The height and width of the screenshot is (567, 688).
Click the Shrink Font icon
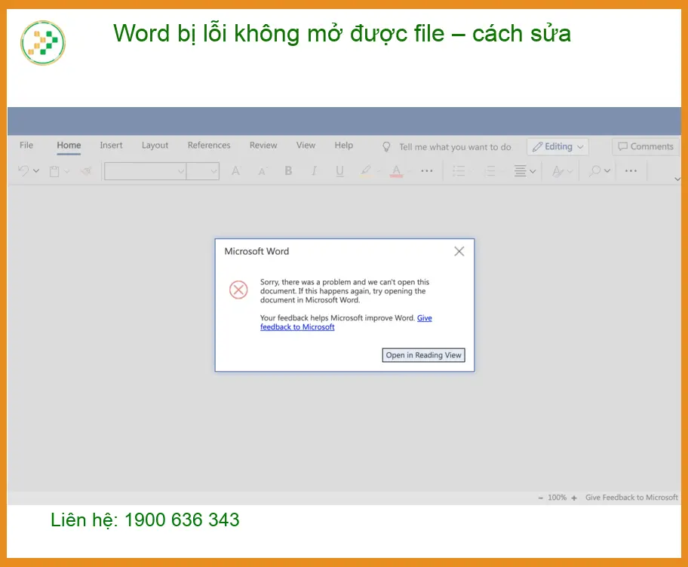click(x=263, y=171)
